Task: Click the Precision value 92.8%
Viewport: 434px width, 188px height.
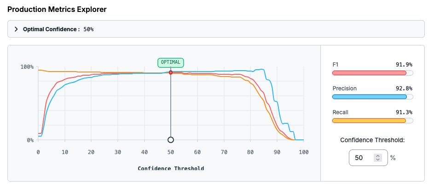Action: tap(404, 88)
